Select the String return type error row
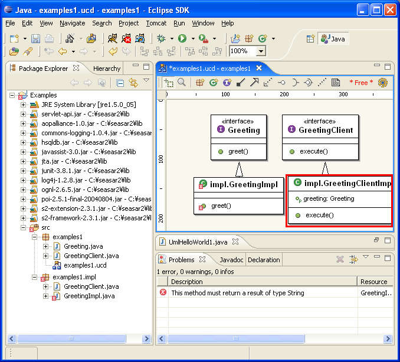Screen dimensions: 400x362 point(237,292)
